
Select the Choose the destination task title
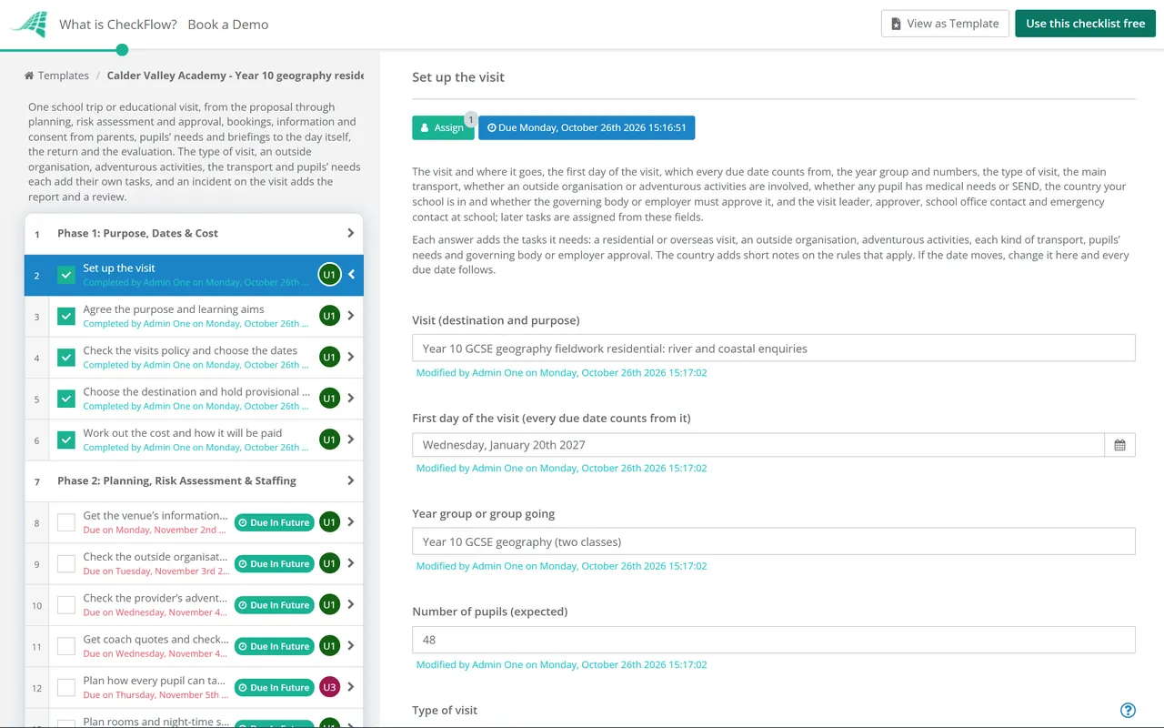coord(196,391)
